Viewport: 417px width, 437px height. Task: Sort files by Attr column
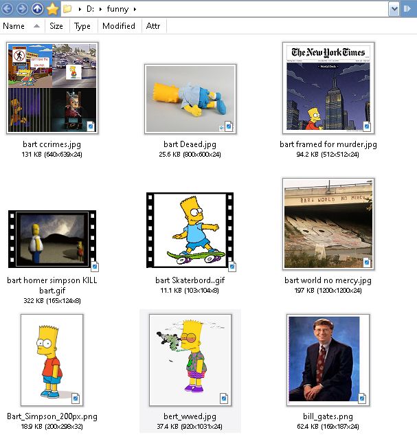[153, 26]
